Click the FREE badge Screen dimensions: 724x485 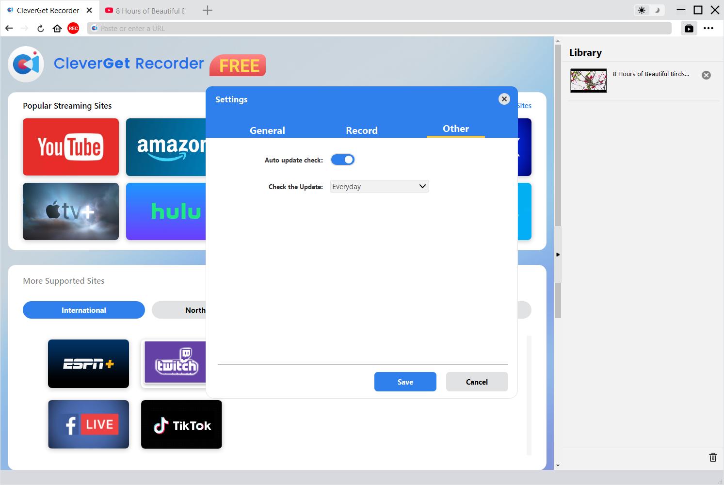238,65
